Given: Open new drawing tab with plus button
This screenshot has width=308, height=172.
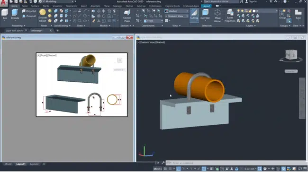Looking at the screenshot, I should (x=57, y=31).
